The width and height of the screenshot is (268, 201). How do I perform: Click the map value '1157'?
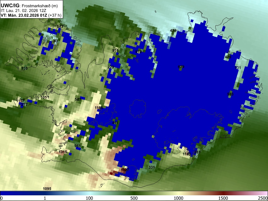coord(20,101)
